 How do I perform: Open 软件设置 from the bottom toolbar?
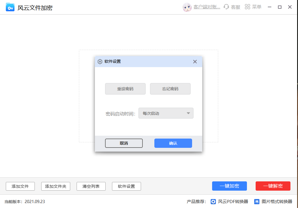click(126, 186)
